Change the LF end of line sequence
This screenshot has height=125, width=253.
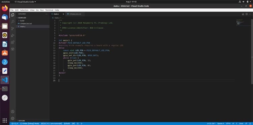tap(233, 124)
